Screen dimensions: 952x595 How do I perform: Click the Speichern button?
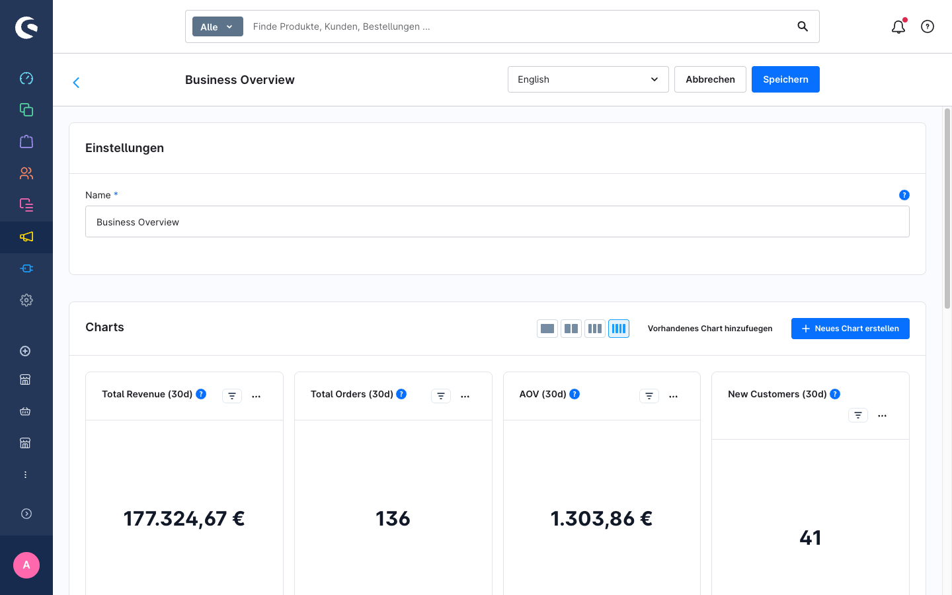[785, 79]
